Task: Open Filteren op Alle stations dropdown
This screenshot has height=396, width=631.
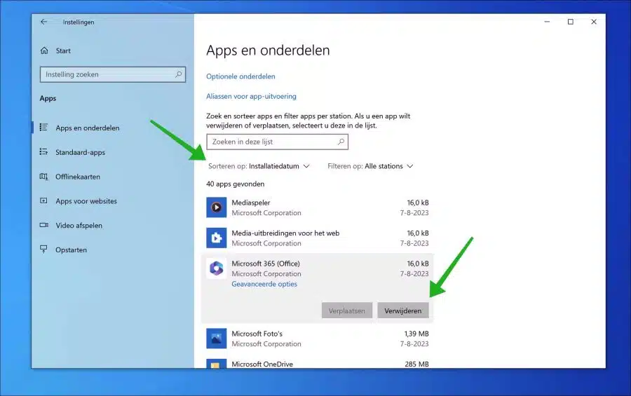Action: [x=370, y=166]
